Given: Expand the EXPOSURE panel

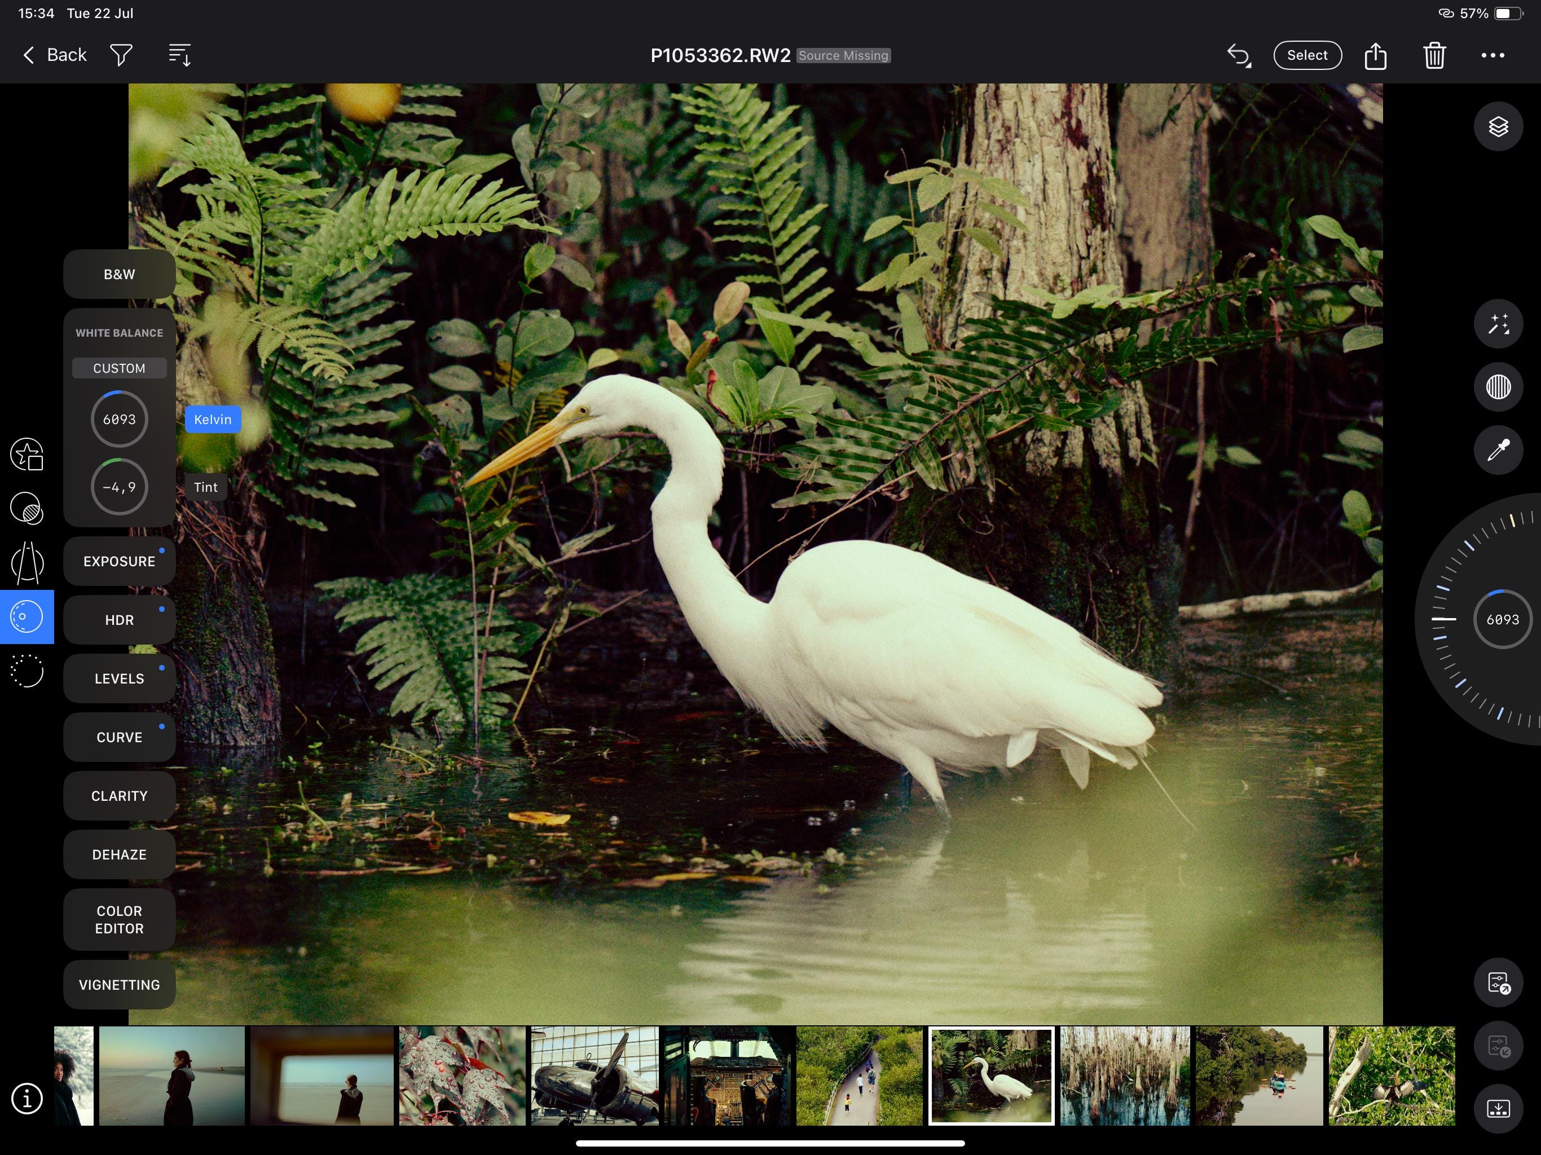Looking at the screenshot, I should coord(119,561).
